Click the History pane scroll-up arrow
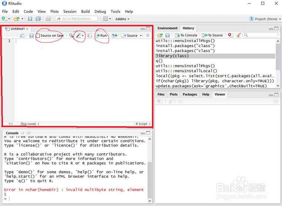This screenshot has width=282, height=206. tap(278, 41)
